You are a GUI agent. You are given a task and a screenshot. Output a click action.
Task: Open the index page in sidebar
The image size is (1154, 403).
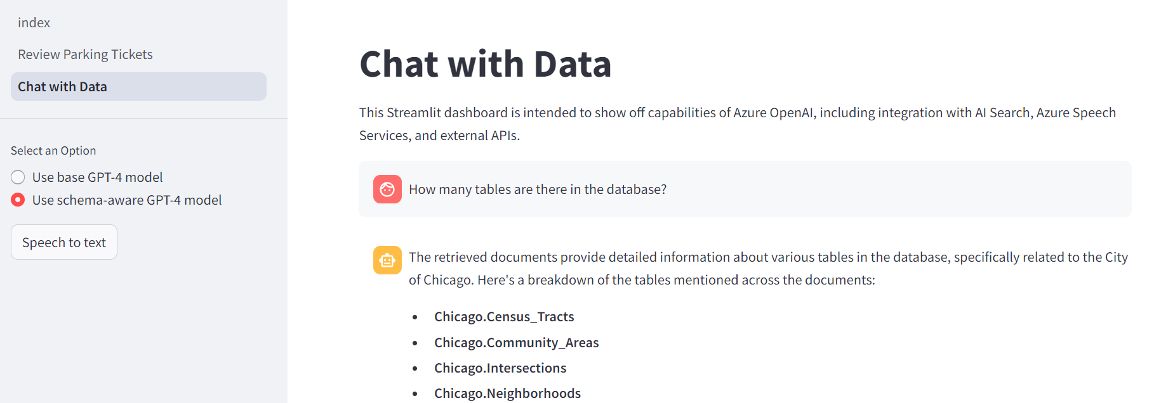point(34,23)
